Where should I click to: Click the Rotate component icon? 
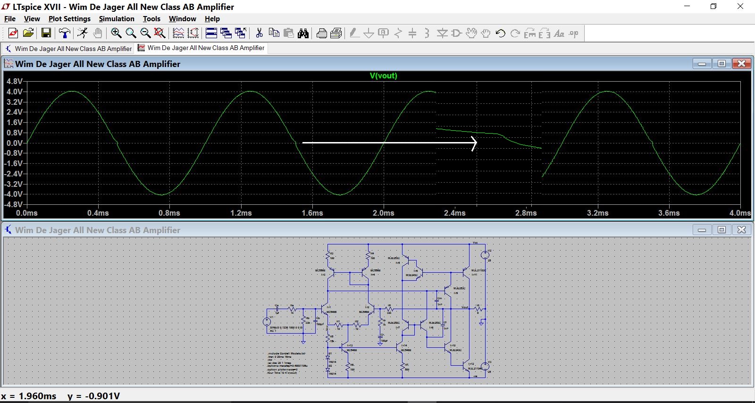[530, 33]
